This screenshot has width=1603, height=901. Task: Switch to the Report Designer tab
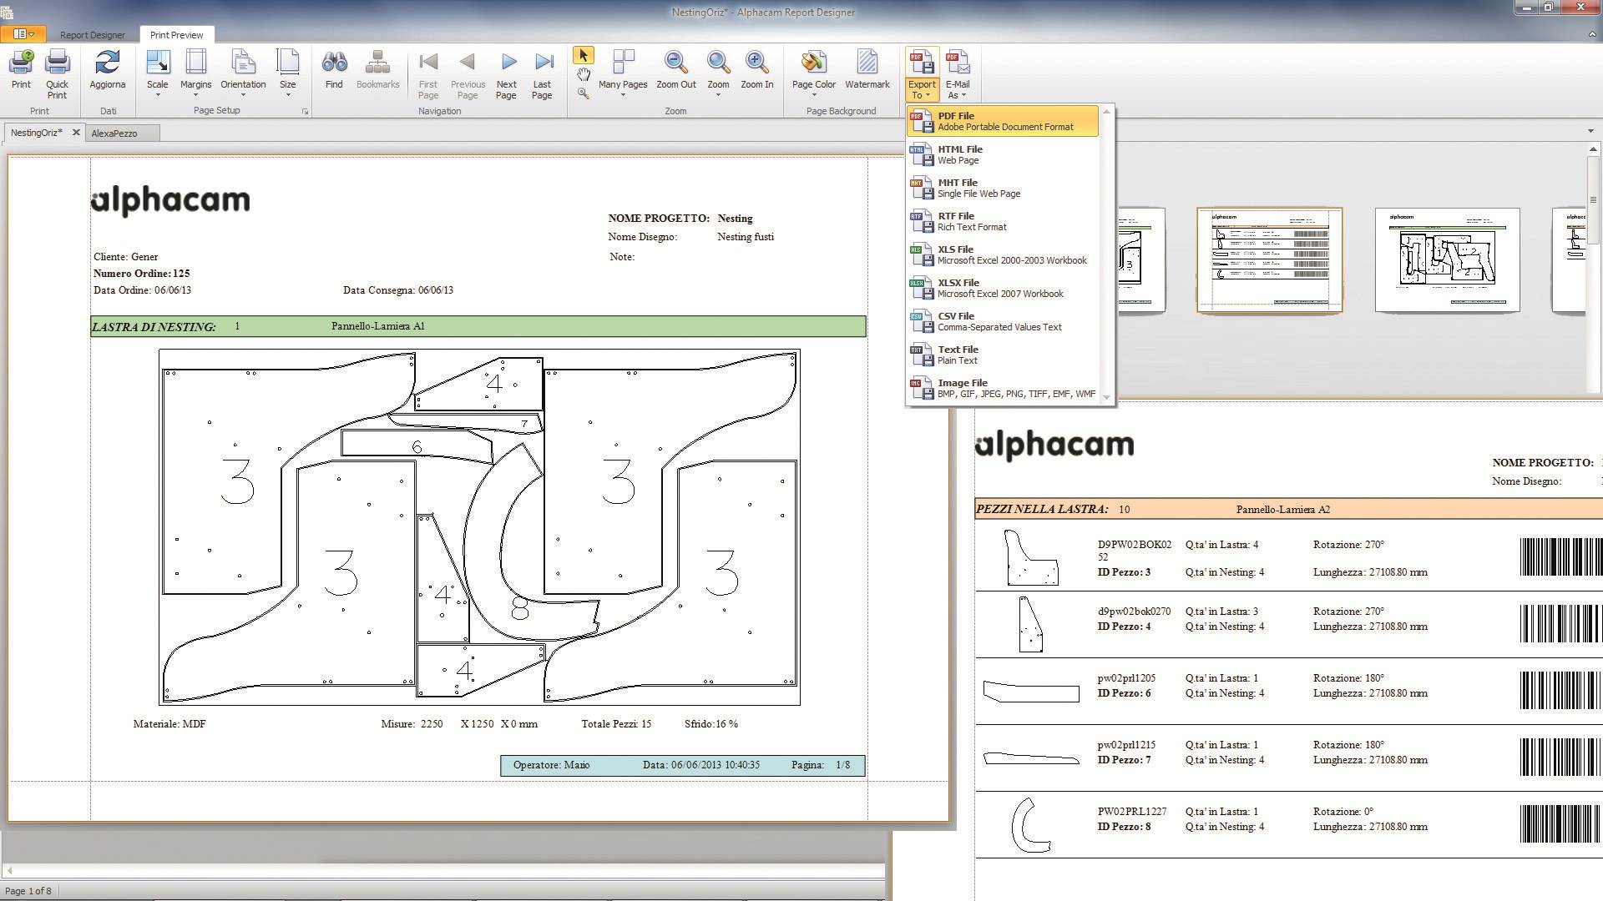[x=92, y=35]
